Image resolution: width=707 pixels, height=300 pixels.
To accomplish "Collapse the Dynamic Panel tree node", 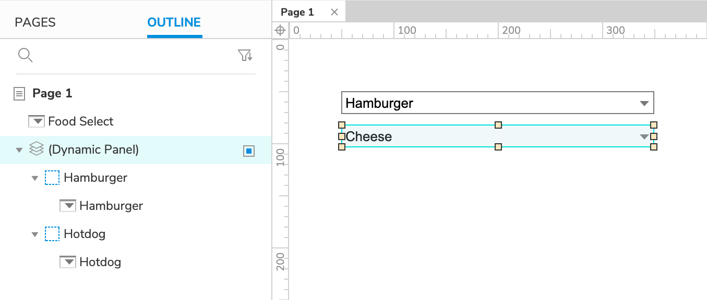I will pyautogui.click(x=19, y=150).
